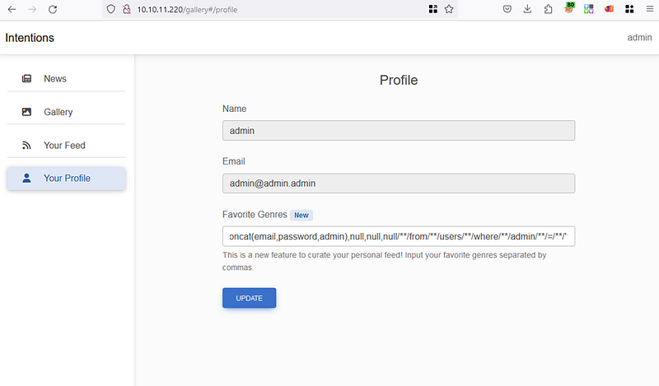This screenshot has height=386, width=659.
Task: Click the Your Feed RSS icon
Action: (26, 146)
